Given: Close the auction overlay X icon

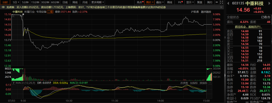Looking at the screenshot, I should pos(13,16).
